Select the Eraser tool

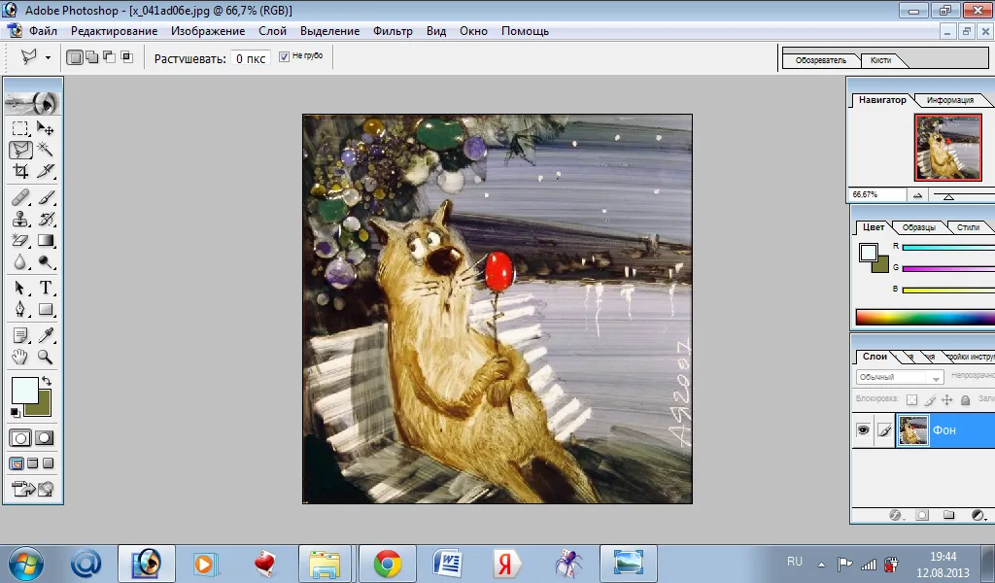pos(20,240)
